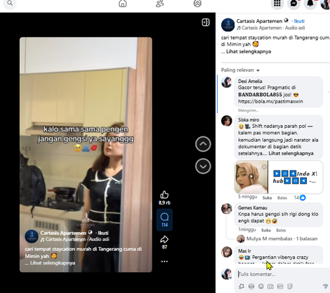Open Desi Amelia's comment avatar
The width and height of the screenshot is (330, 293).
226,82
